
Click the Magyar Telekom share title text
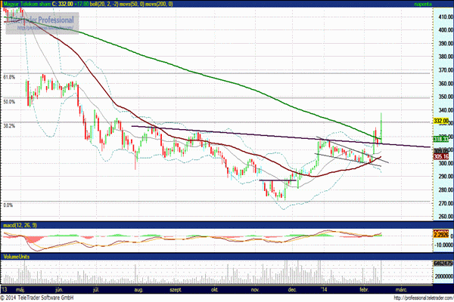click(x=27, y=4)
